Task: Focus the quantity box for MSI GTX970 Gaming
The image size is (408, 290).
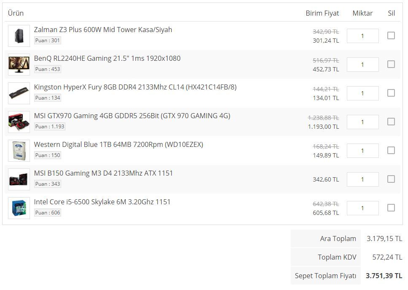Action: pos(363,122)
